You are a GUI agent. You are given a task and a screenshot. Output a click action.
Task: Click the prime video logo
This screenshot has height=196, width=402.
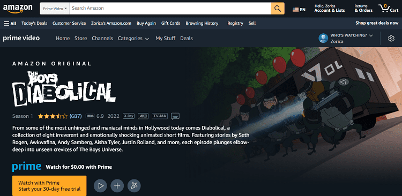[x=21, y=39]
